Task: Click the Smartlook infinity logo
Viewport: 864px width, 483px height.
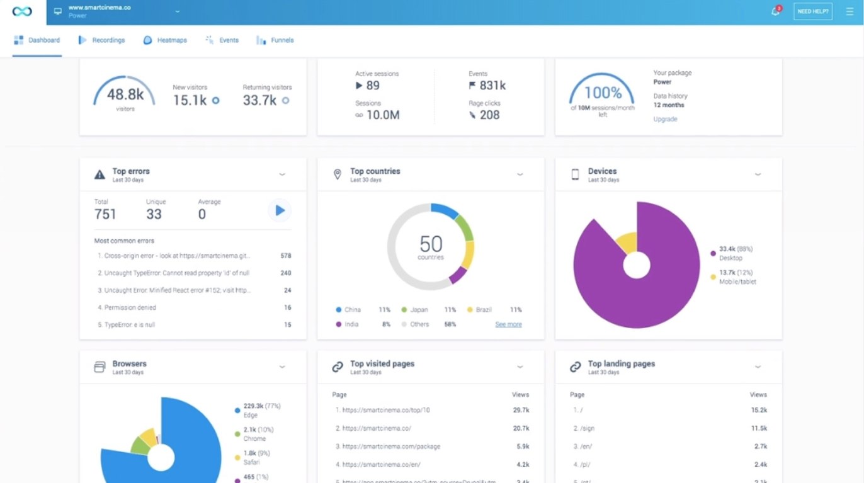Action: click(21, 11)
